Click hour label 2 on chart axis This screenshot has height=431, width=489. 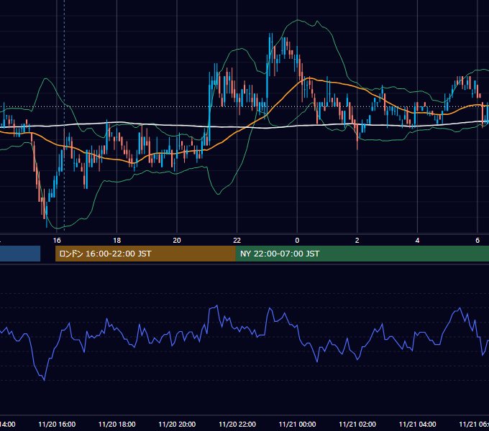[357, 241]
